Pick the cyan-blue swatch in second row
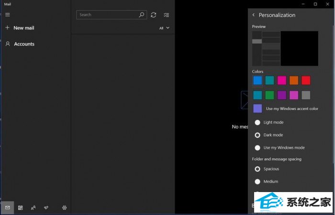This screenshot has height=215, width=335. tap(257, 95)
